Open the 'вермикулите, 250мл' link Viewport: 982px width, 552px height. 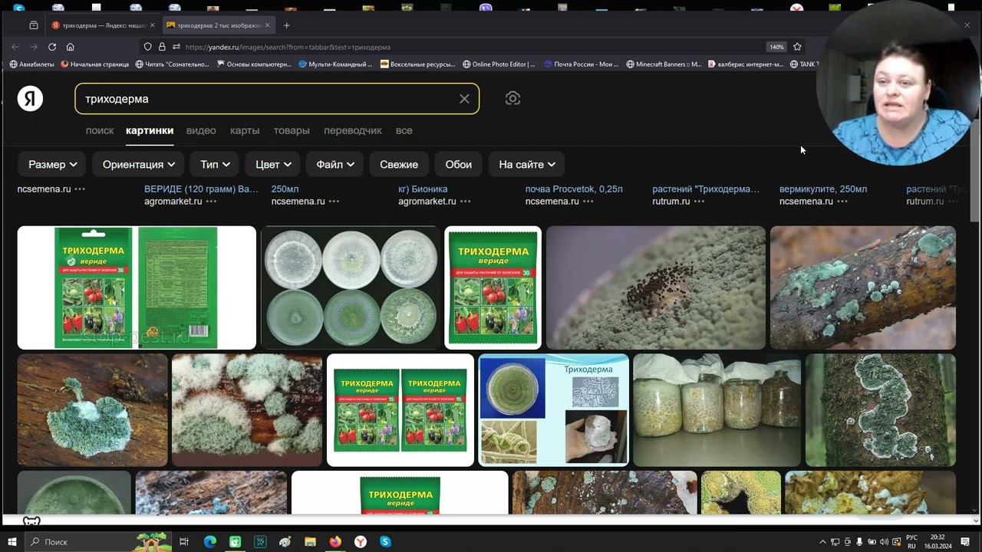tap(823, 189)
